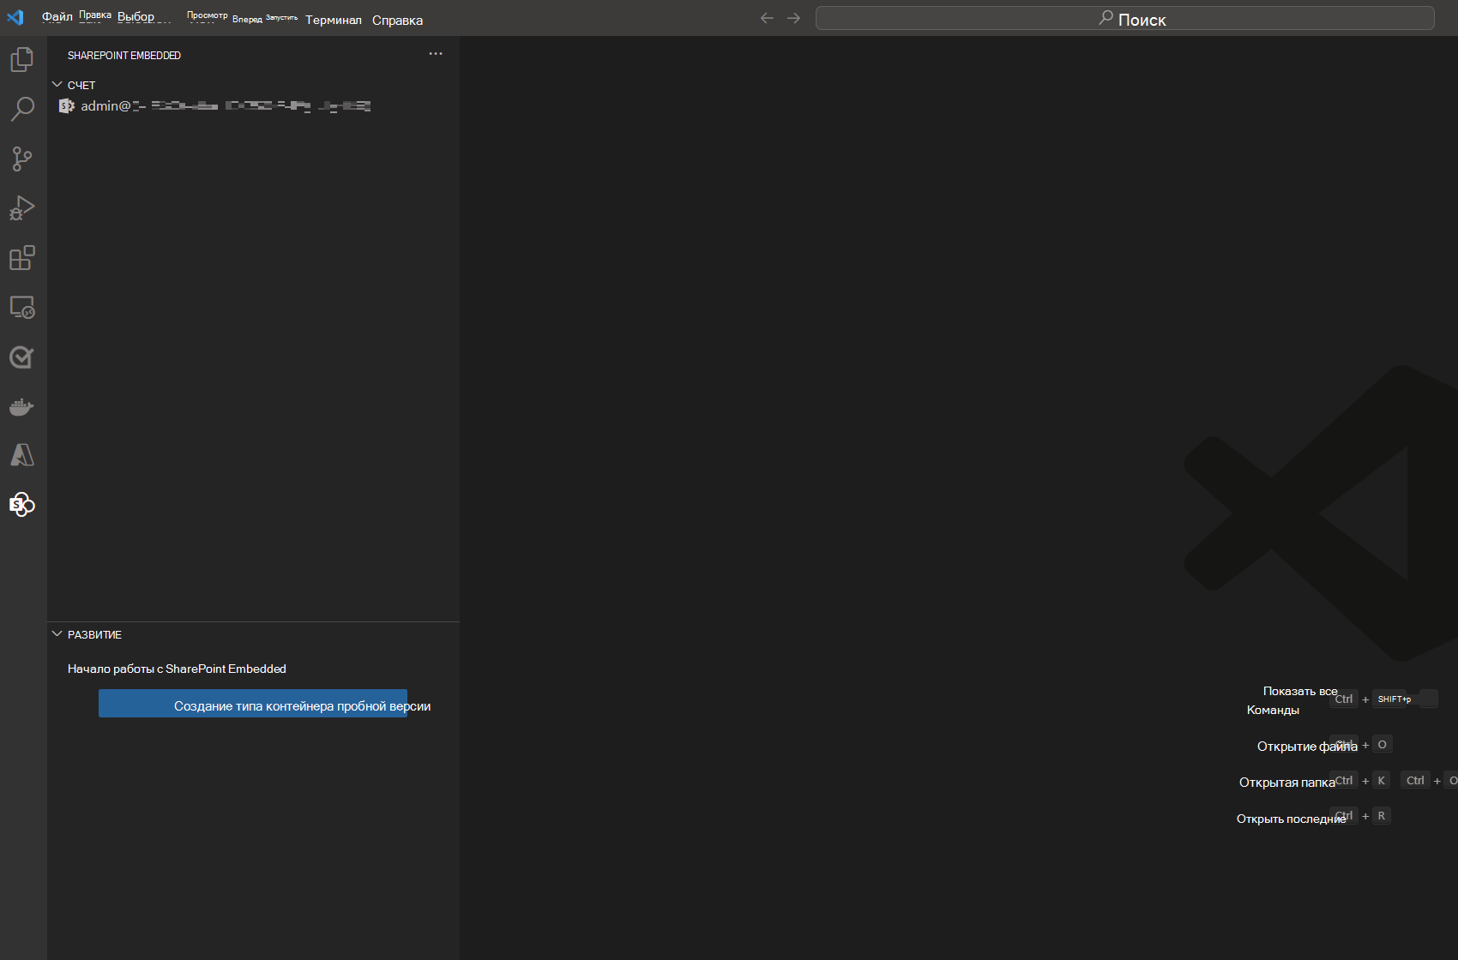Select the SharePoint Embedded activity icon
The width and height of the screenshot is (1458, 960).
click(22, 505)
